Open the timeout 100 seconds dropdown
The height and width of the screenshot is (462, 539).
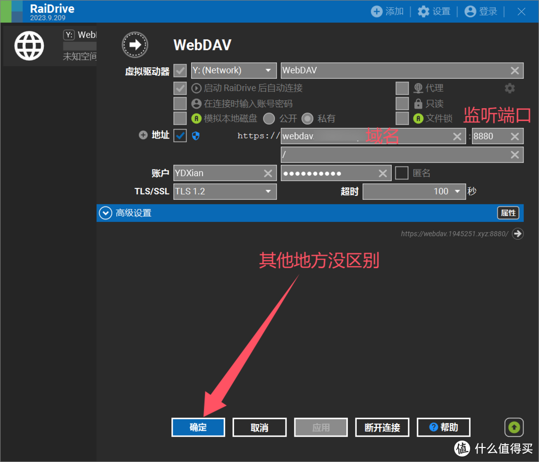point(414,191)
